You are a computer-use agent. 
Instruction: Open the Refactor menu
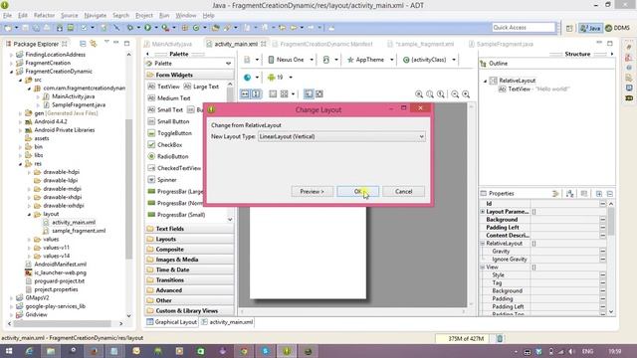(44, 16)
